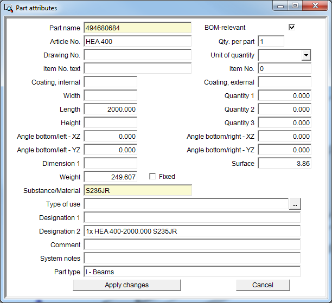Focus the Length input field
332x303 pixels.
111,109
